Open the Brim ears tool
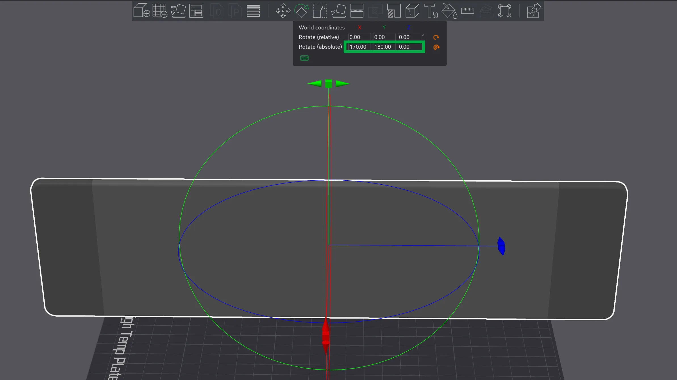The height and width of the screenshot is (380, 677). click(x=504, y=11)
